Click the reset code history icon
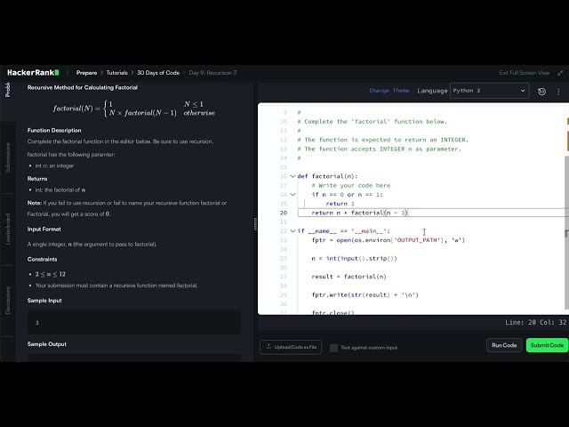Image resolution: width=569 pixels, height=427 pixels. tap(541, 92)
